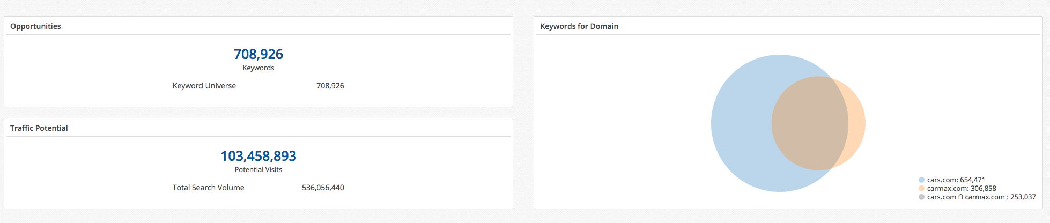Select the gray intersection legend dot
Viewport: 1050px width, 223px height.
click(x=921, y=197)
